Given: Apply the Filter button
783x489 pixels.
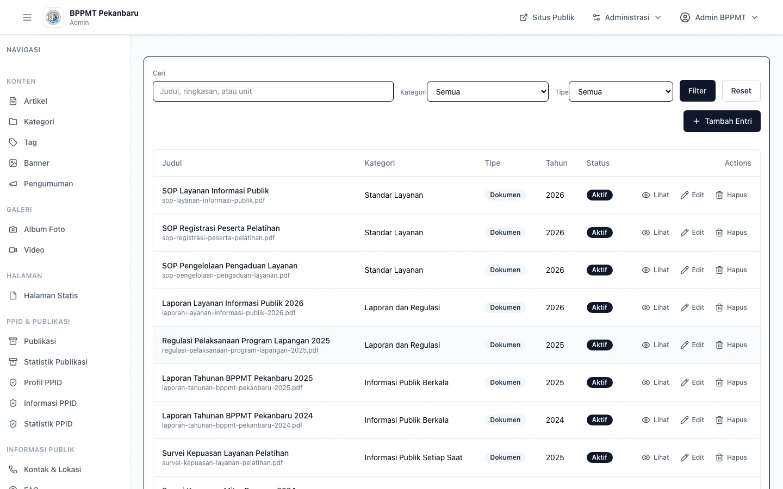Looking at the screenshot, I should tap(698, 91).
